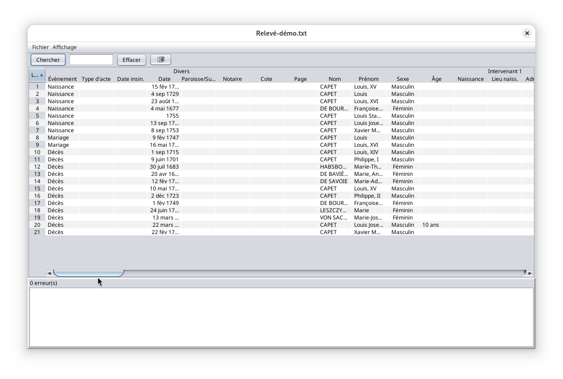Close the Relevé-démo.txt window

click(x=527, y=33)
